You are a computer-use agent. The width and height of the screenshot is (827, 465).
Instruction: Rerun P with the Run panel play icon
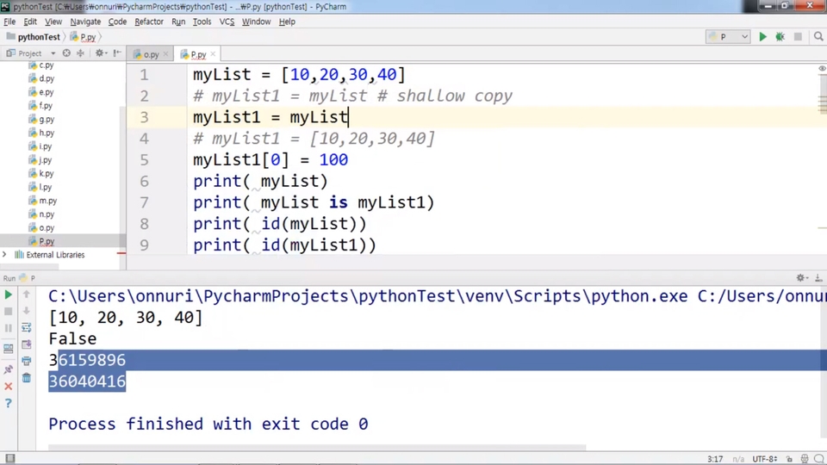8,294
